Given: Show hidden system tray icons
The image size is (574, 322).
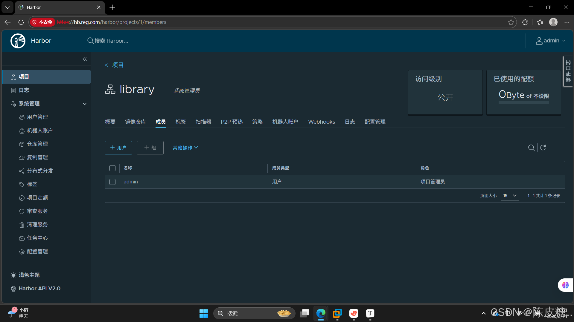Looking at the screenshot, I should (483, 313).
